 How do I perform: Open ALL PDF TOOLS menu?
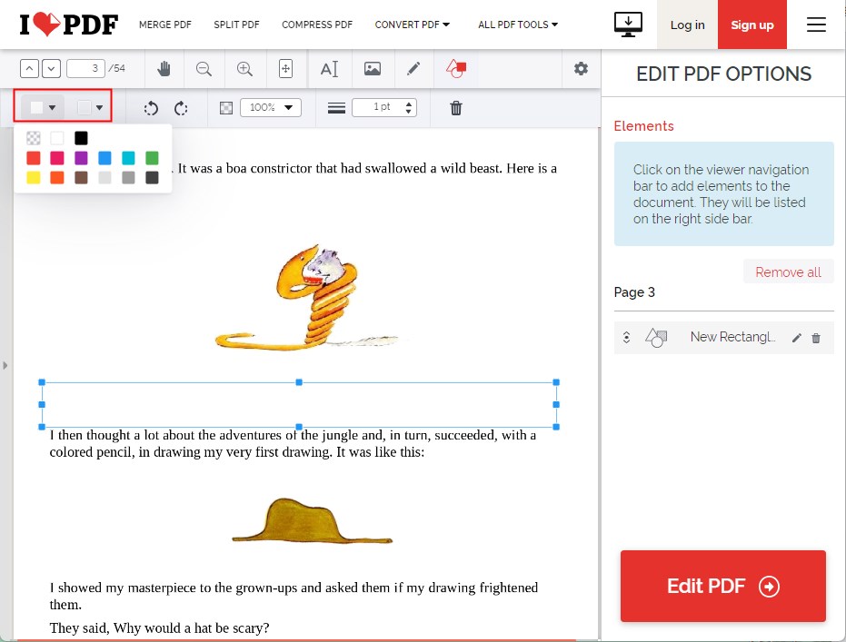click(517, 25)
